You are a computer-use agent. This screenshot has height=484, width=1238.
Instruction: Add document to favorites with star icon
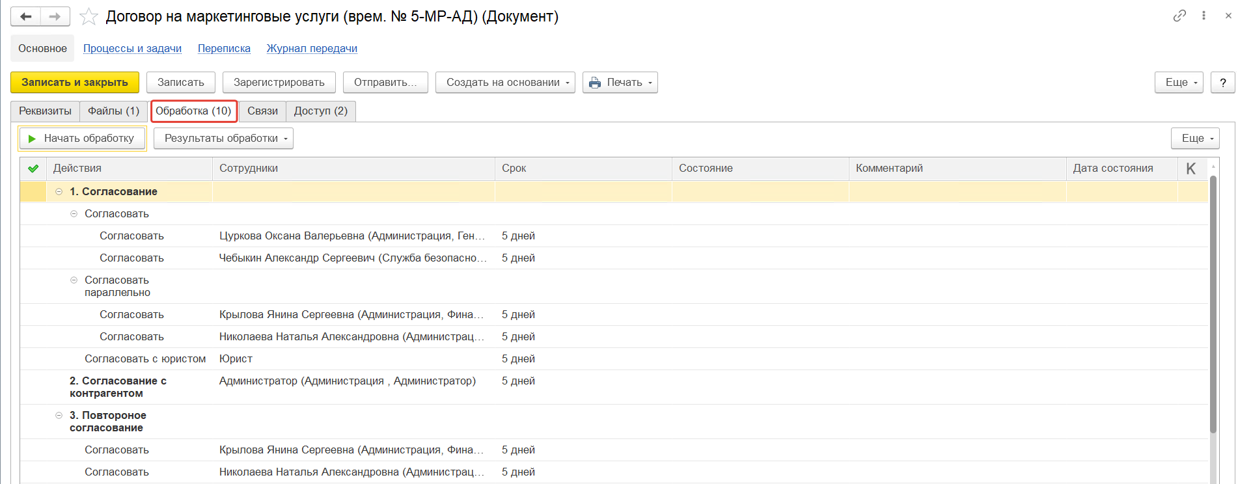[89, 17]
